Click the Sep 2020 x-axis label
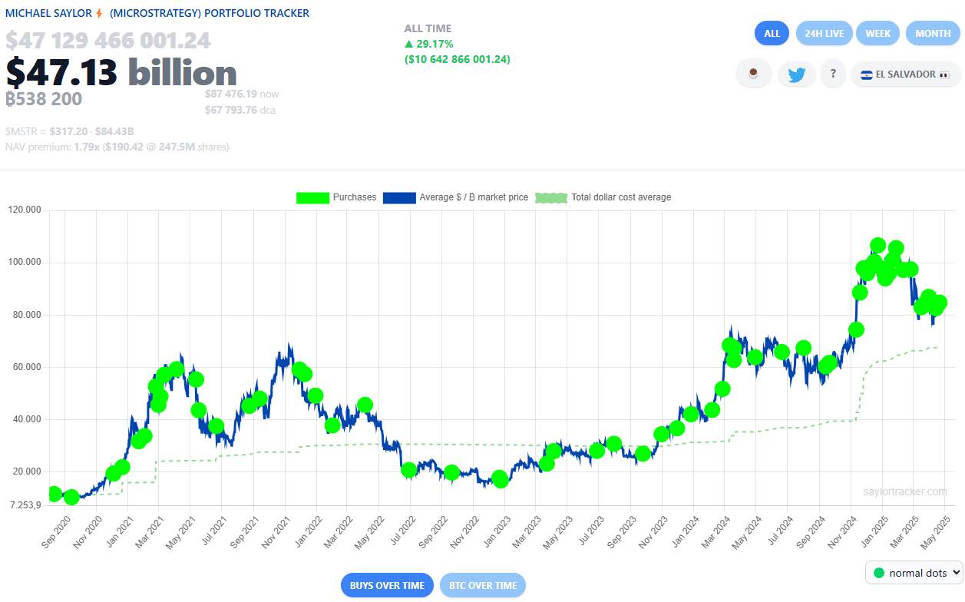965x602 pixels. [x=56, y=531]
